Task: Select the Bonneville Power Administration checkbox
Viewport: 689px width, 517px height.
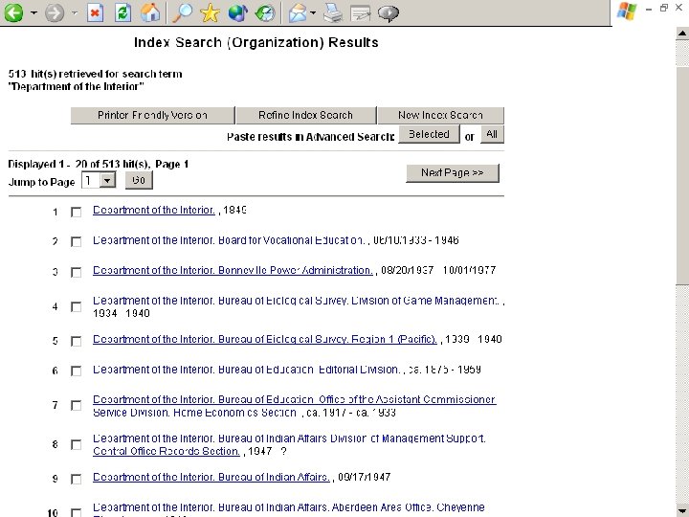Action: 76,273
